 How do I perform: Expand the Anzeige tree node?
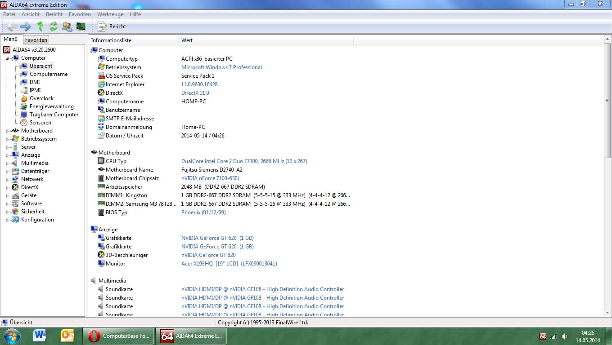click(7, 155)
